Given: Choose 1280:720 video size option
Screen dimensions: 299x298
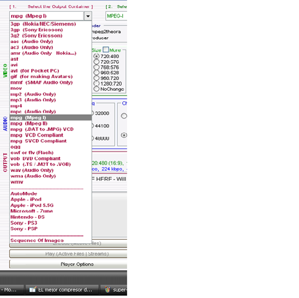Looking at the screenshot, I should pos(96,84).
